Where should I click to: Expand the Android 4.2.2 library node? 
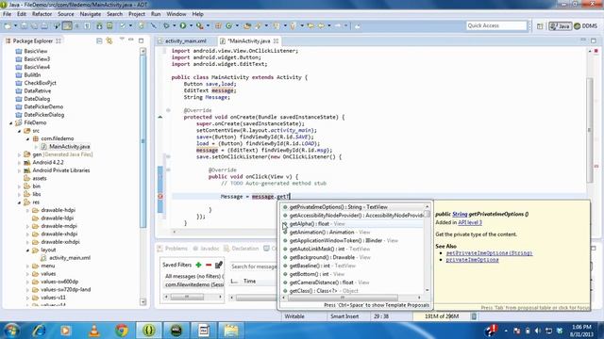[19, 163]
